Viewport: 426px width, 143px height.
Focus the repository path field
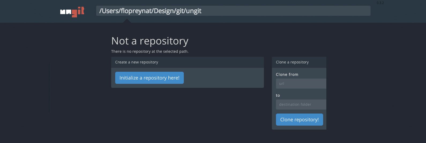233,11
